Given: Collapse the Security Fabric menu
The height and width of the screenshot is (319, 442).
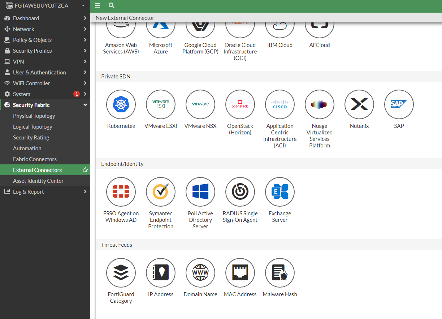Looking at the screenshot, I should (45, 105).
